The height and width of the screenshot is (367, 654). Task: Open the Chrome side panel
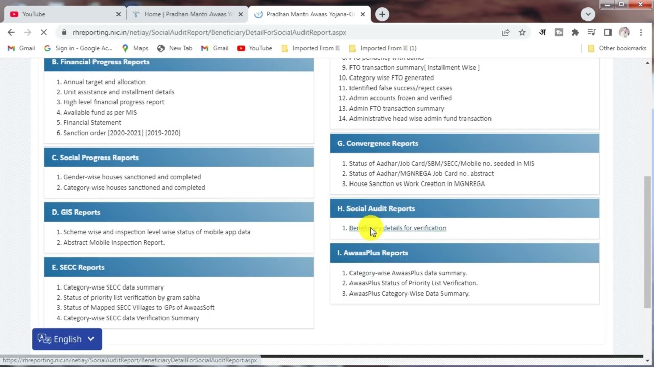608,32
